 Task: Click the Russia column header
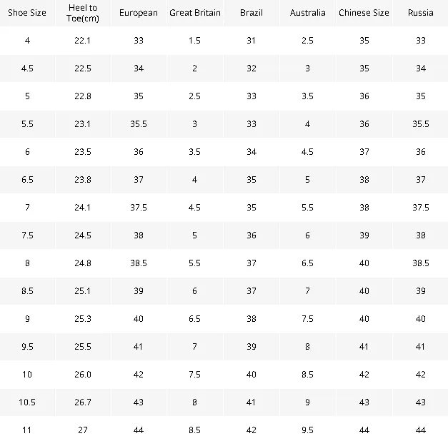pos(421,13)
